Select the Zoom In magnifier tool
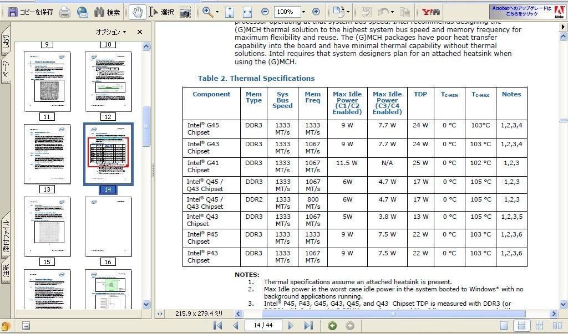The image size is (568, 334). pyautogui.click(x=207, y=12)
